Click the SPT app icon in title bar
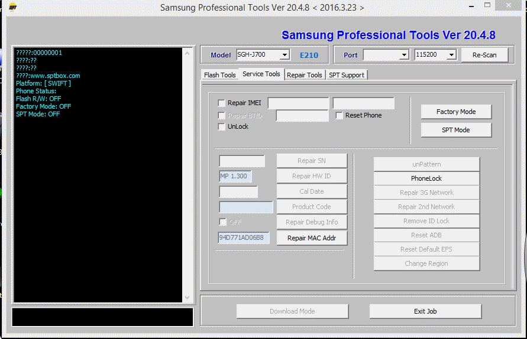The image size is (527, 339). point(12,6)
